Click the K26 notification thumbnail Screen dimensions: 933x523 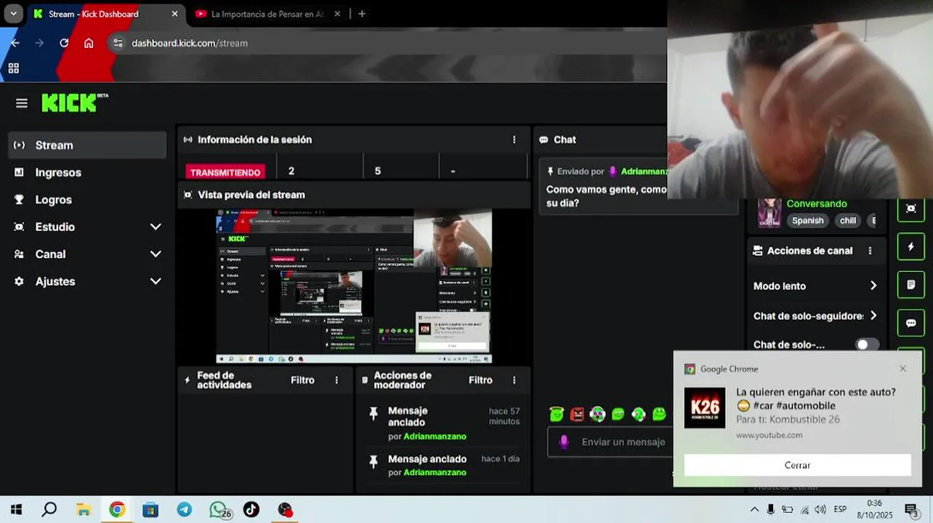click(705, 408)
